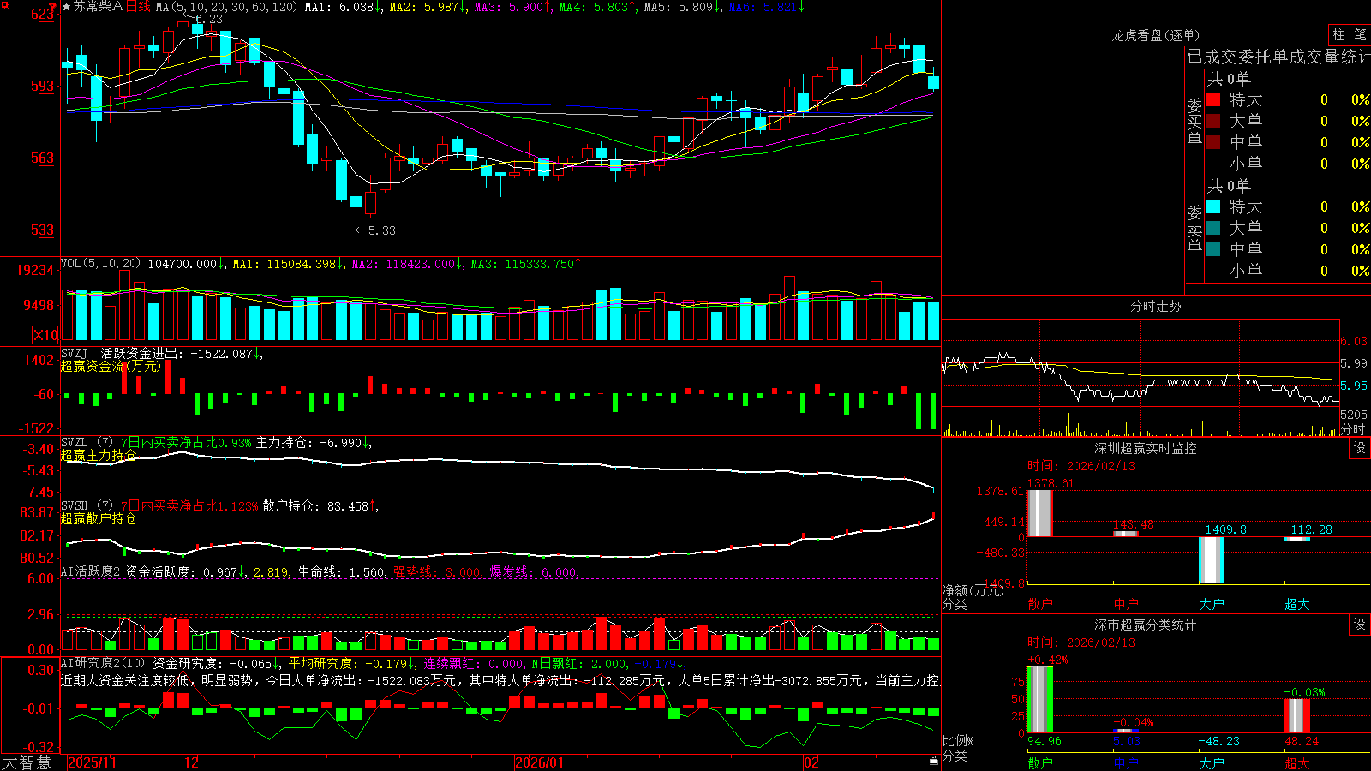Viewport: 1371px width, 771px height.
Task: Click the 时间: 2026/02/13 label in 深圳超赢实时监控
Action: (1081, 466)
